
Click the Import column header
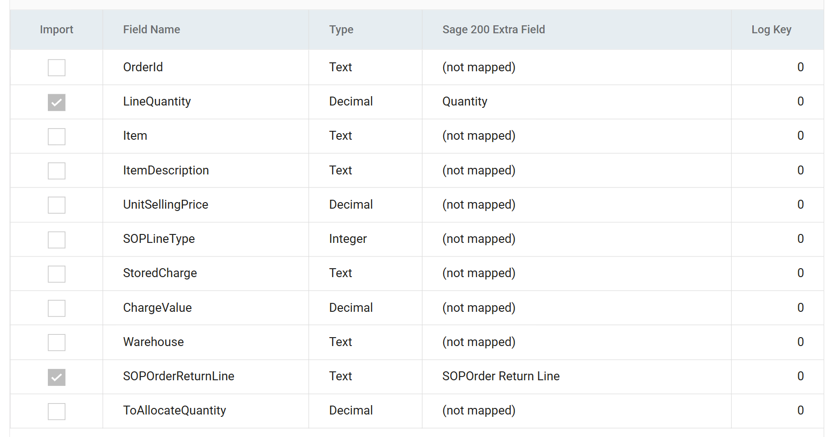pos(56,30)
